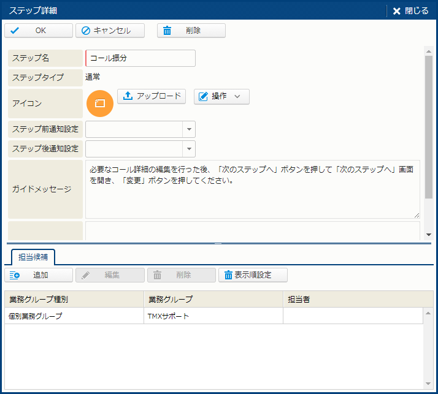
Task: Click the 担当者 column header
Action: [x=353, y=299]
